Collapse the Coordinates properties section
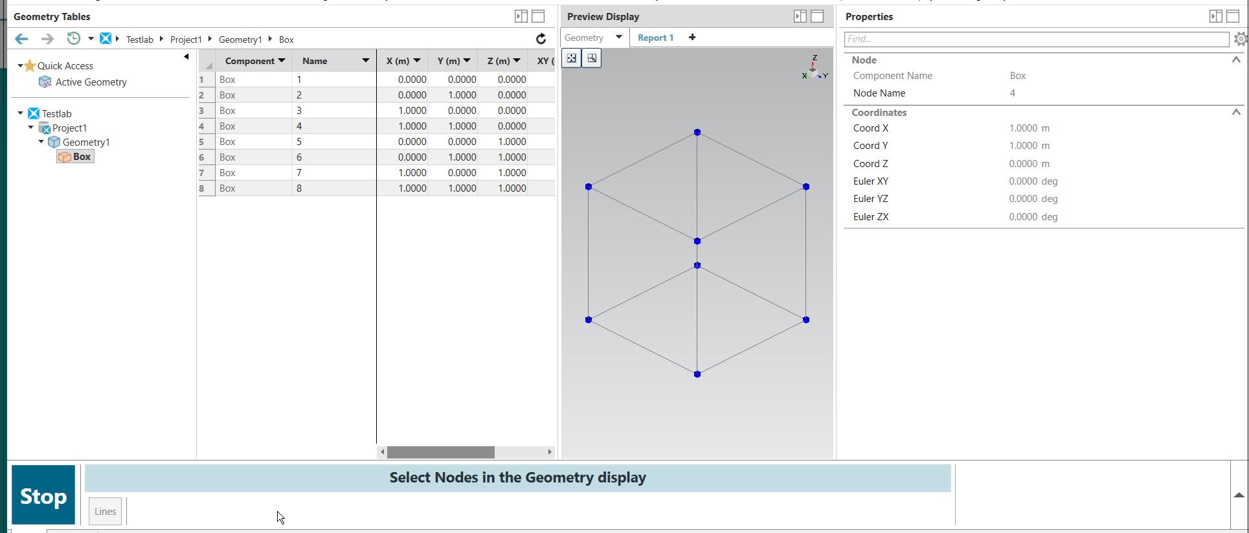The height and width of the screenshot is (533, 1249). point(1235,112)
